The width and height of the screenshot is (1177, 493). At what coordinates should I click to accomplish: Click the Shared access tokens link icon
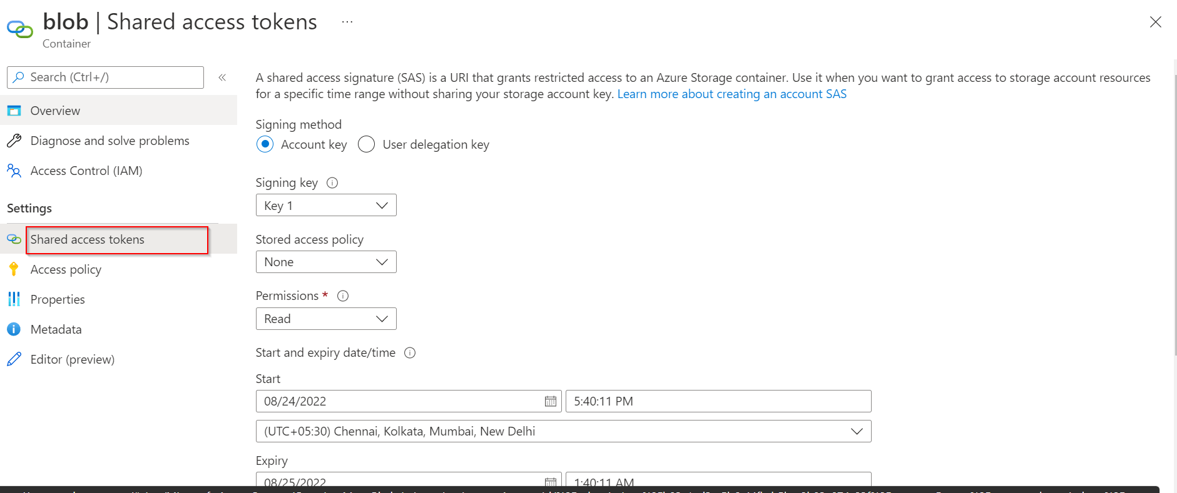[x=14, y=239]
